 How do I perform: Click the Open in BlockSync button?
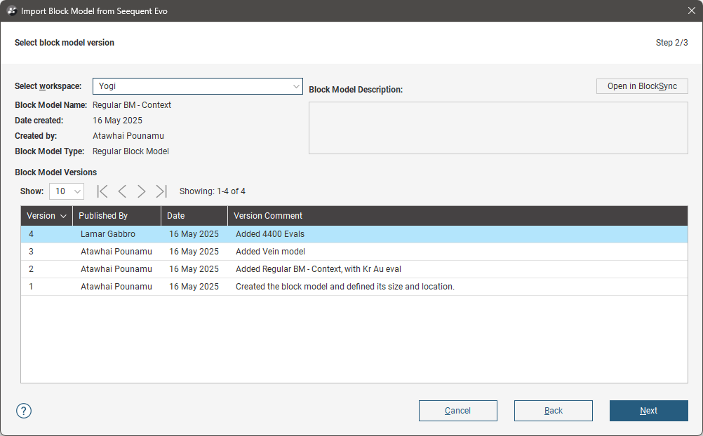(642, 86)
